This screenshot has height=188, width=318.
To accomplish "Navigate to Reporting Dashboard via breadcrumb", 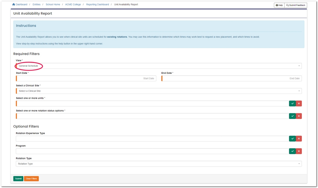I will tap(97, 4).
